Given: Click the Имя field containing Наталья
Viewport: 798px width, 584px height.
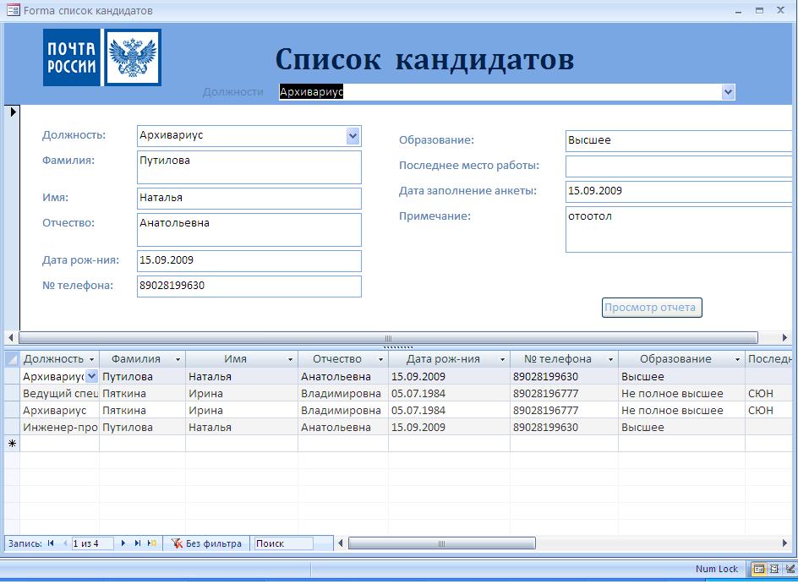Looking at the screenshot, I should [249, 199].
